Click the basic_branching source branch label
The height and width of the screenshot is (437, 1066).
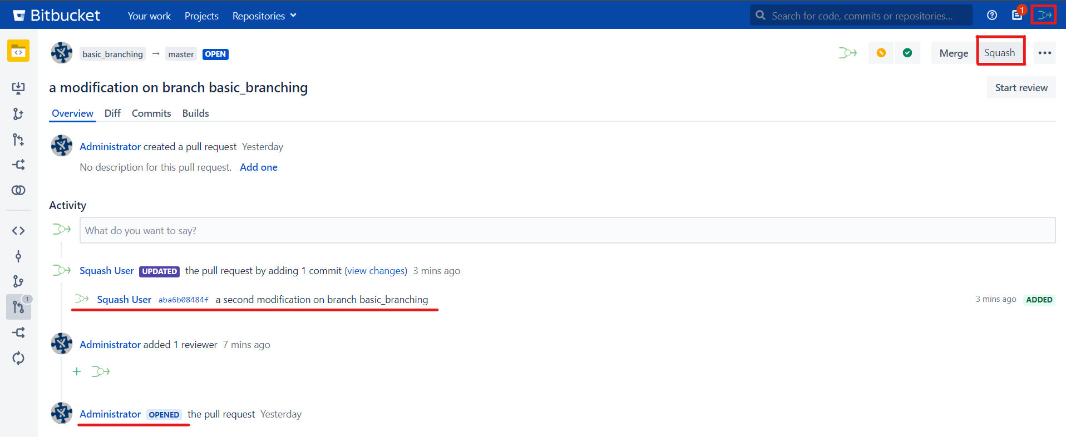[x=113, y=54]
